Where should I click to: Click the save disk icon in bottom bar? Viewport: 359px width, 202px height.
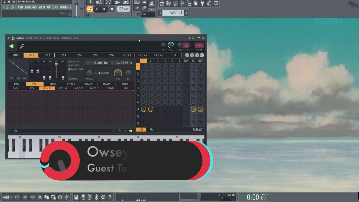[76, 197]
